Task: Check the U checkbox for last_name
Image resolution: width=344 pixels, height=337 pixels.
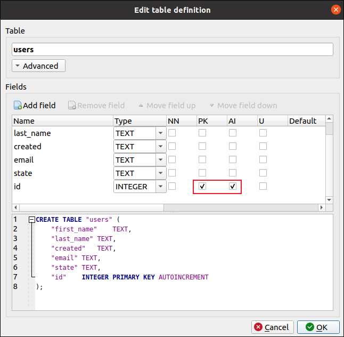Action: [x=263, y=133]
